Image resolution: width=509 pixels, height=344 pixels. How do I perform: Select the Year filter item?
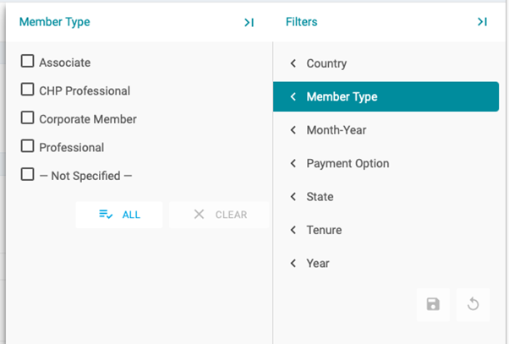tap(386, 263)
